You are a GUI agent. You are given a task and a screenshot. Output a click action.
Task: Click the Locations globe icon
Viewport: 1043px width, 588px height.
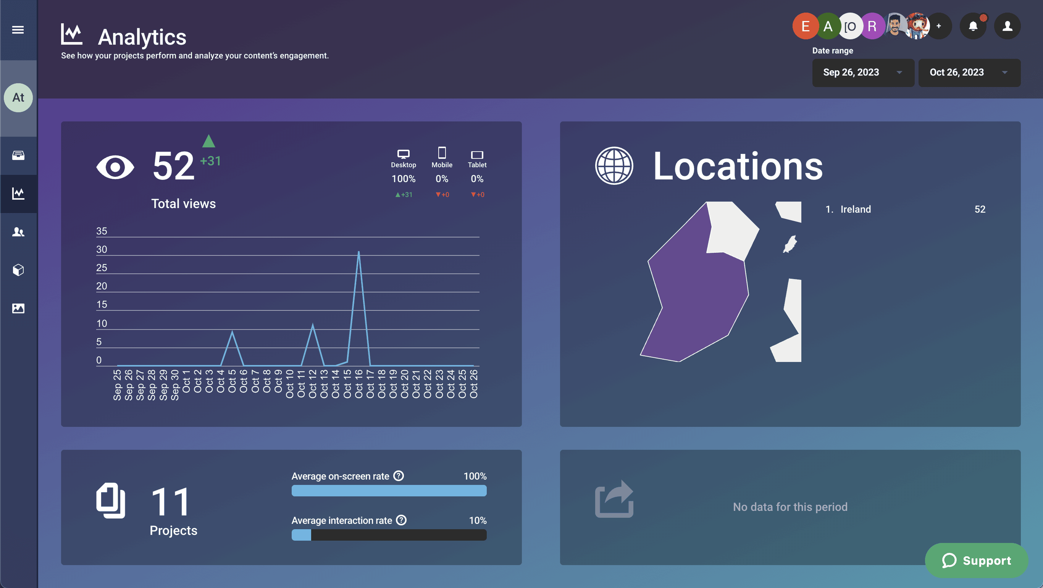coord(614,166)
